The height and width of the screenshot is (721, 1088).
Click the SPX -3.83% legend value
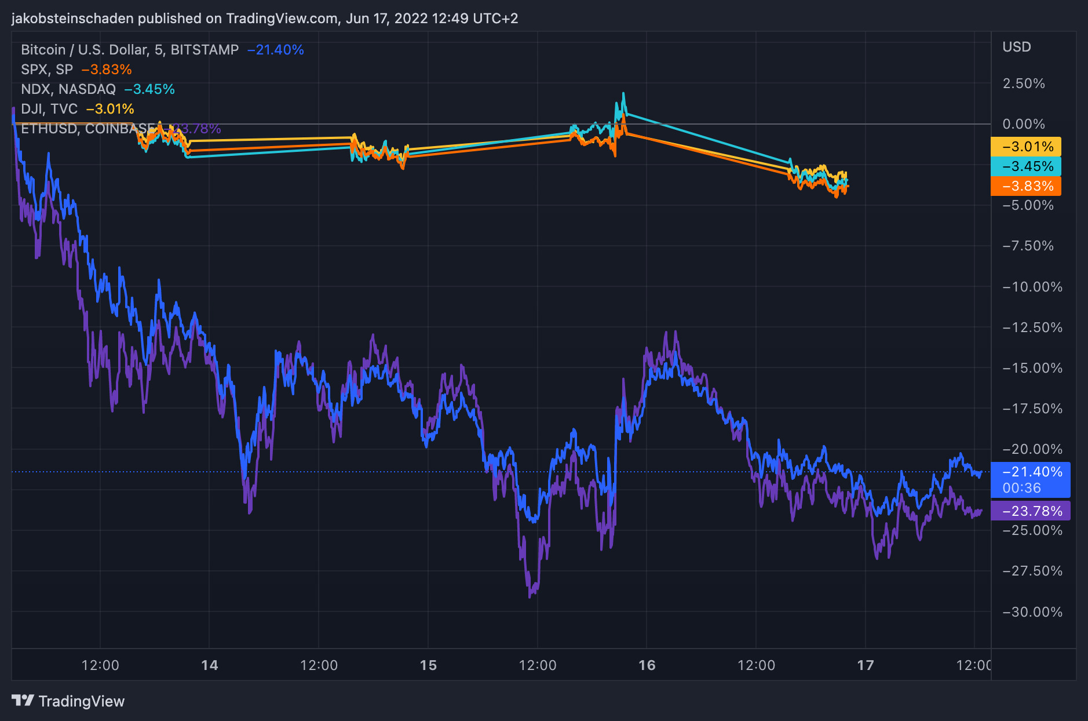(107, 70)
